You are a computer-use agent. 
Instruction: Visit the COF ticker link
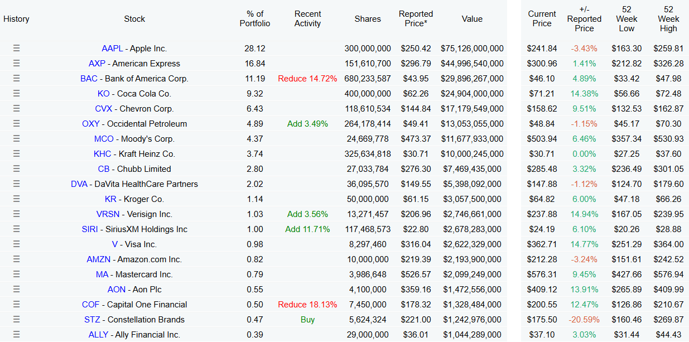pos(91,305)
